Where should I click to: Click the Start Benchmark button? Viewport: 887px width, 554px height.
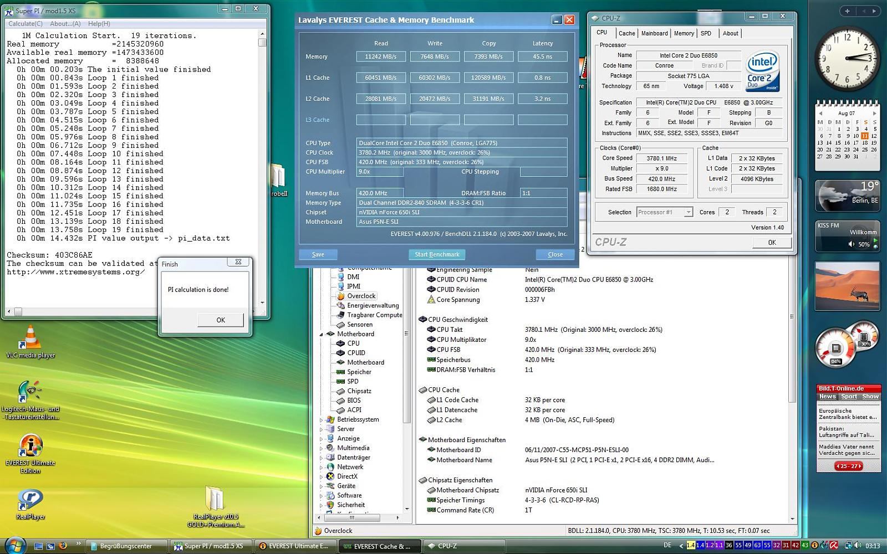pos(437,254)
